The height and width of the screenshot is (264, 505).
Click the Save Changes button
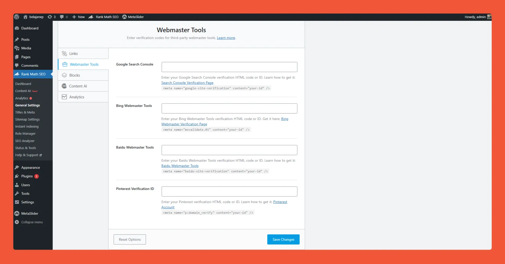point(283,239)
